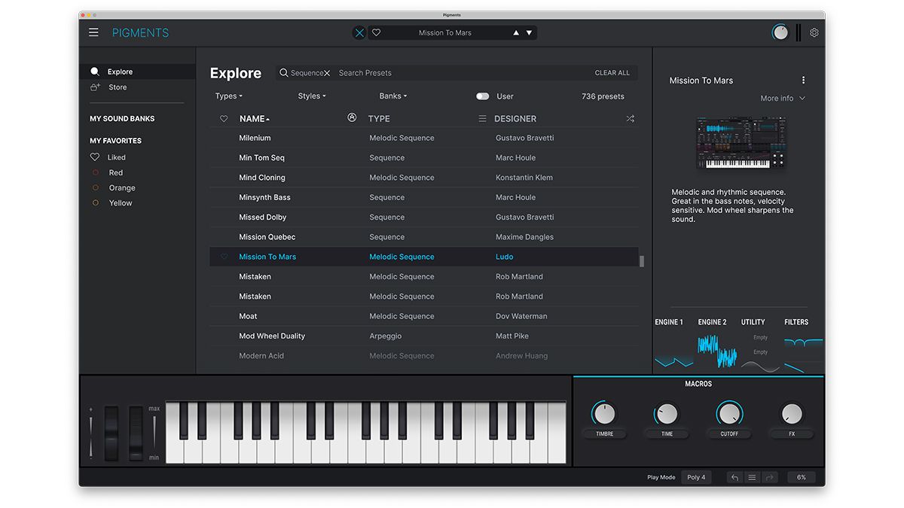
Task: Click the Cutoff macro knob
Action: pos(729,413)
